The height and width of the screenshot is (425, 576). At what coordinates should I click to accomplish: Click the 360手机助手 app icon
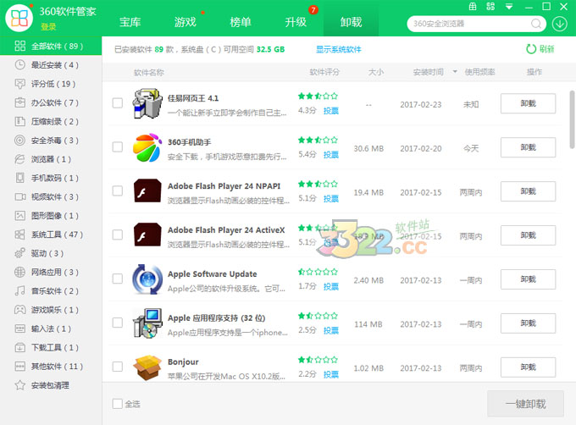click(x=147, y=147)
